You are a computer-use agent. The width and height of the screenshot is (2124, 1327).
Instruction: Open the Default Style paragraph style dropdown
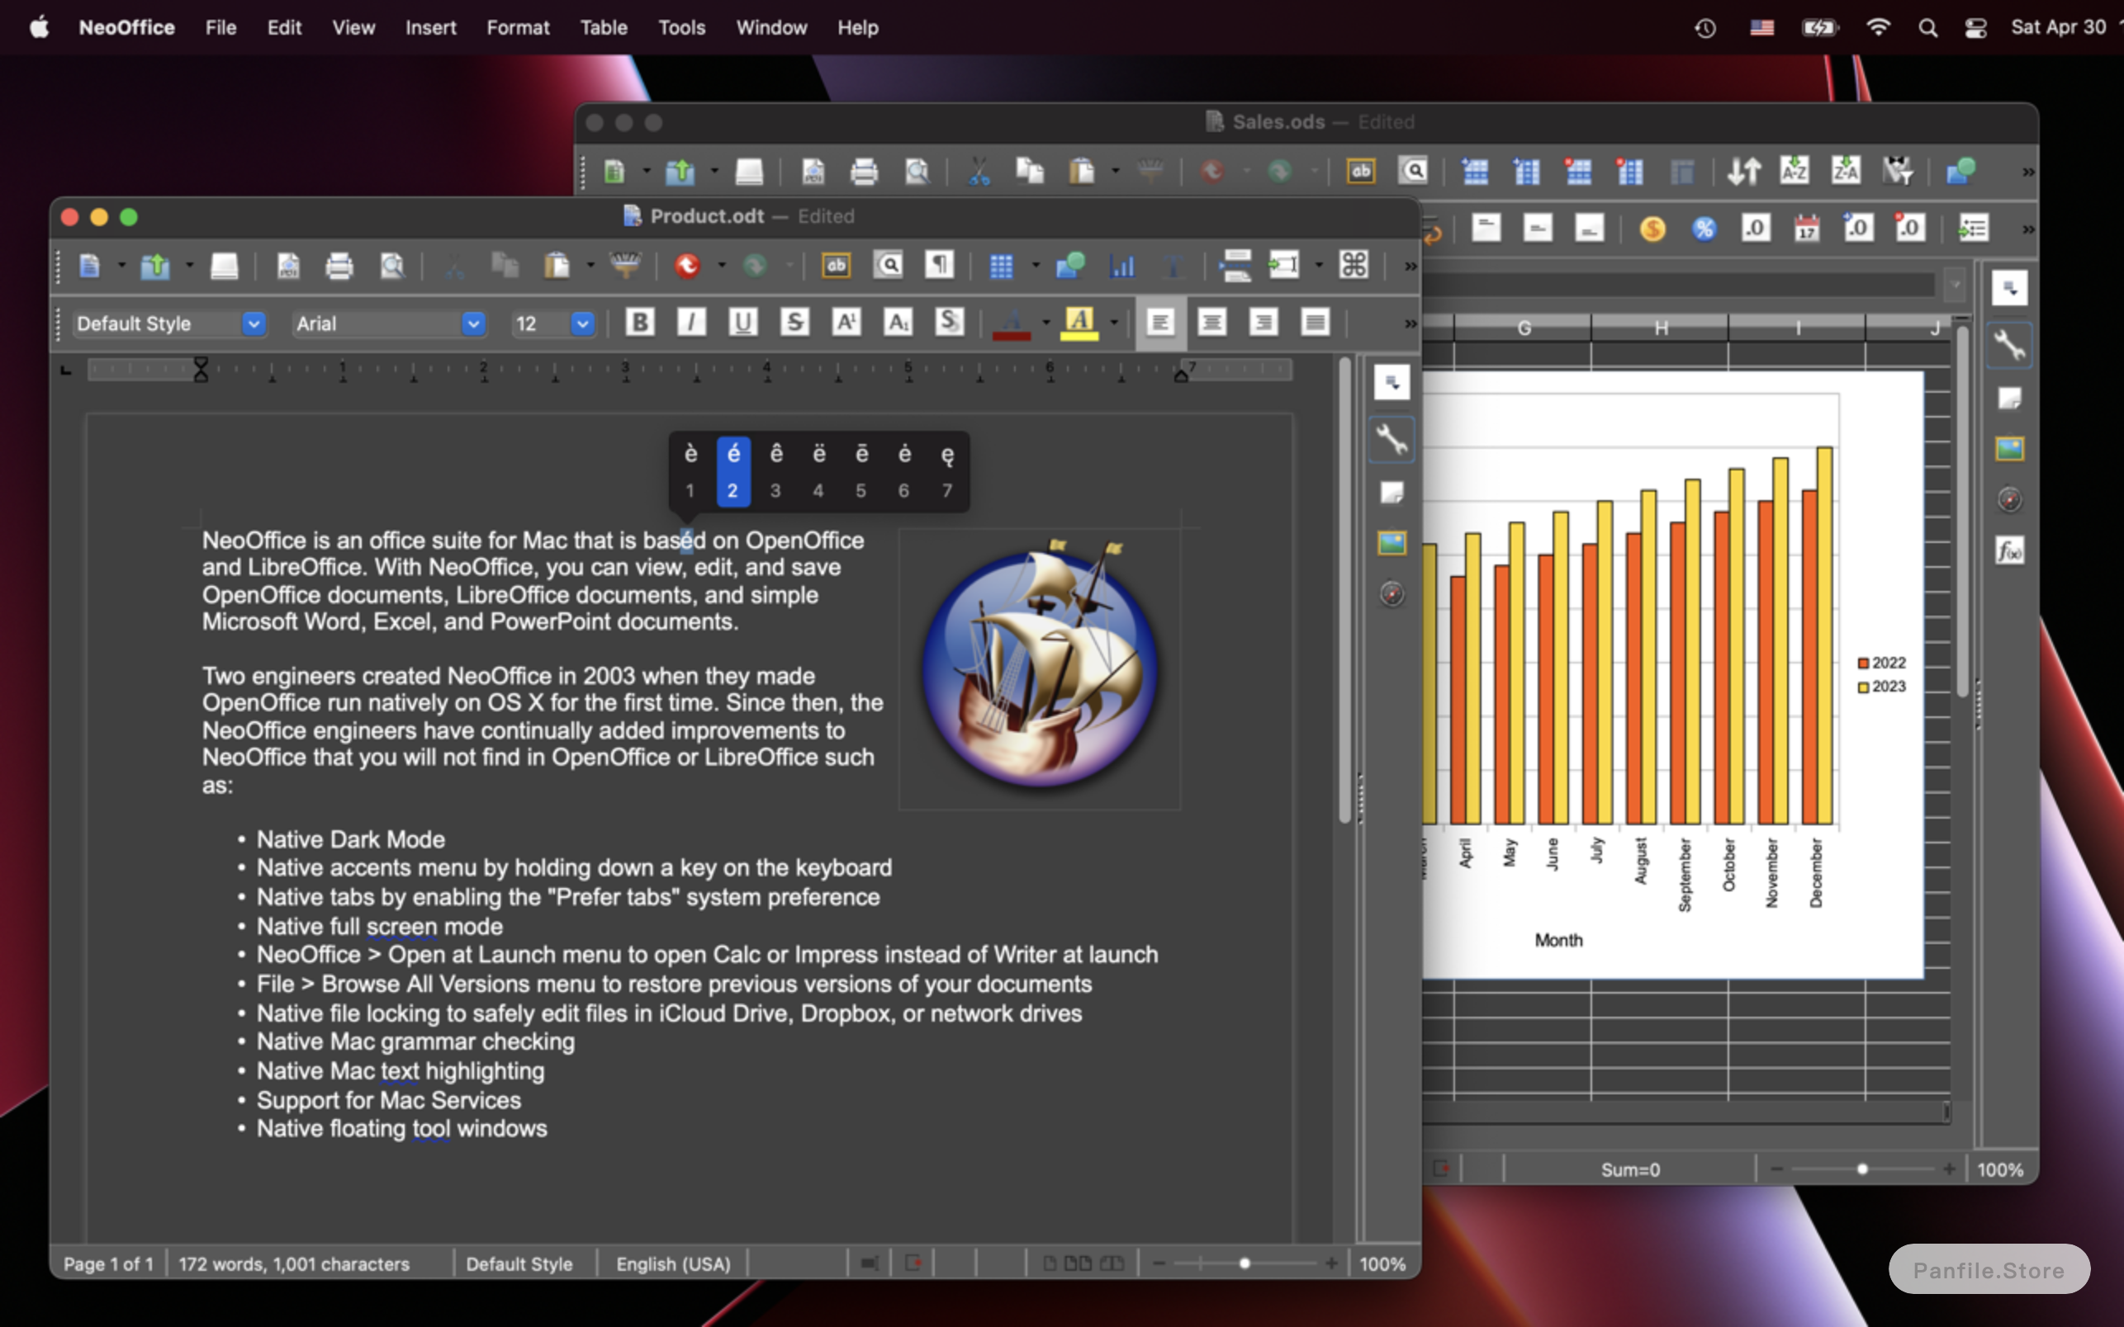254,323
